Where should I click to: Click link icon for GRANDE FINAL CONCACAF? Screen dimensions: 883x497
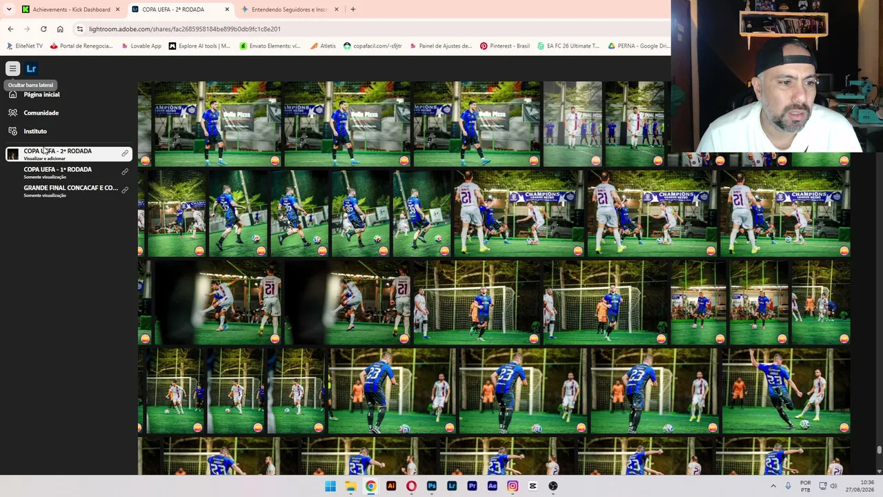point(125,190)
